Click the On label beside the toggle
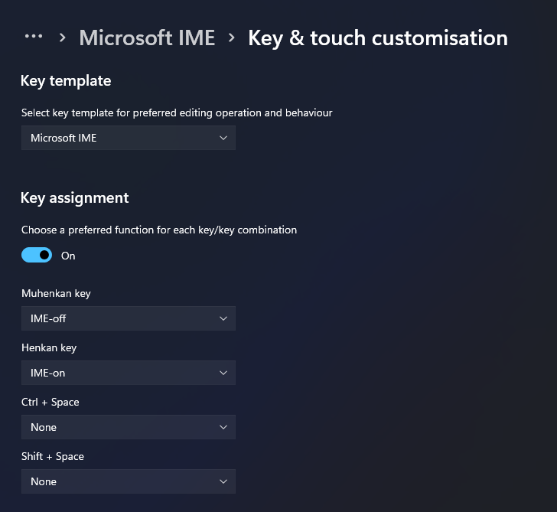 (x=68, y=256)
